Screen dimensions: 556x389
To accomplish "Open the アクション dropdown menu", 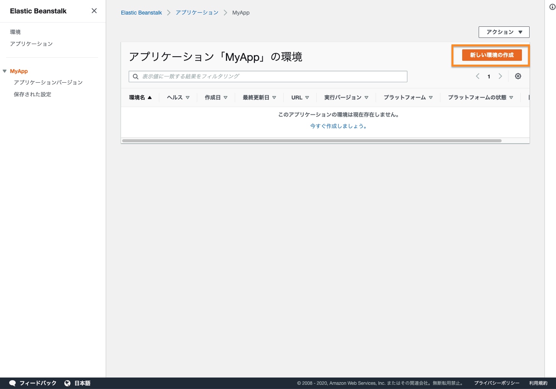I will [504, 32].
